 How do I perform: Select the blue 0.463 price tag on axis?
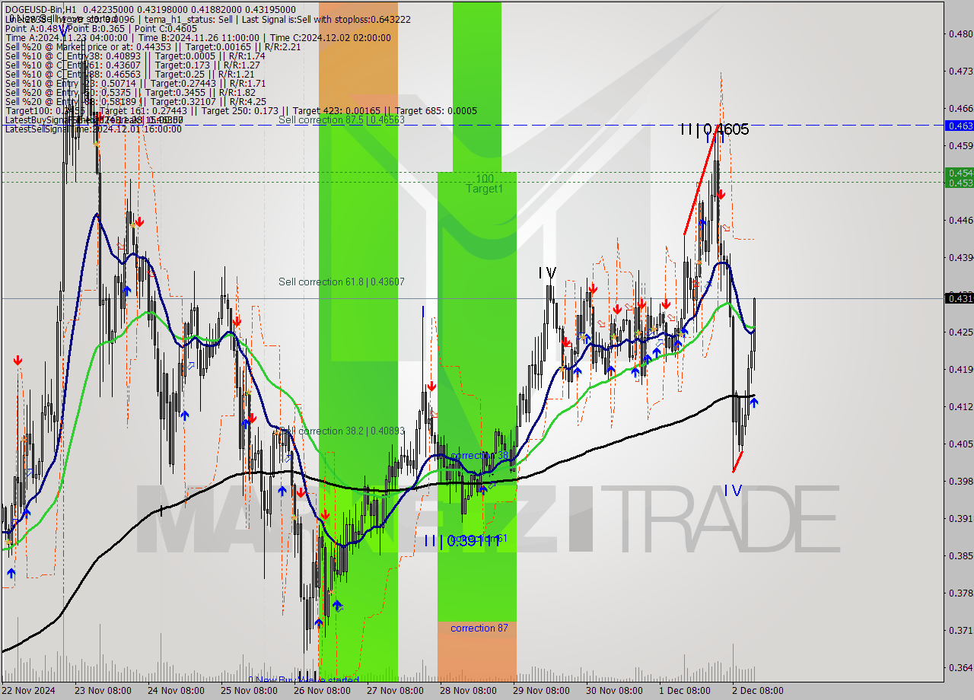click(959, 126)
